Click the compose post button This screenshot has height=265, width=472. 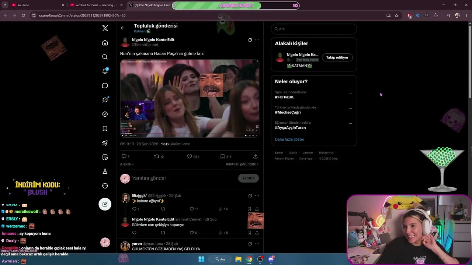click(105, 204)
